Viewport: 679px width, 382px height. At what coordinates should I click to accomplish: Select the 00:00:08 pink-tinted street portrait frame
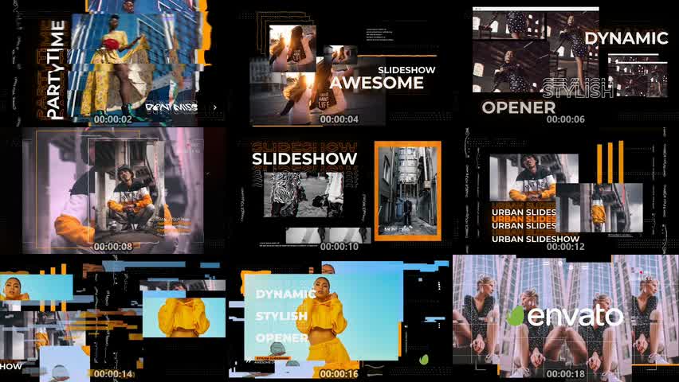(x=113, y=191)
